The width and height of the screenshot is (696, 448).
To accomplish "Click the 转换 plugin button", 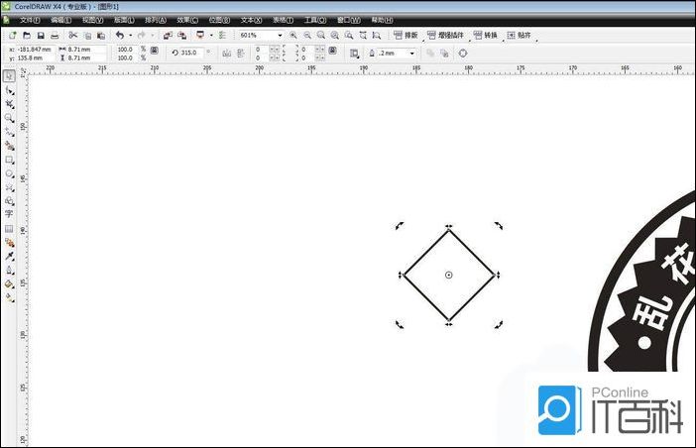I will (485, 35).
